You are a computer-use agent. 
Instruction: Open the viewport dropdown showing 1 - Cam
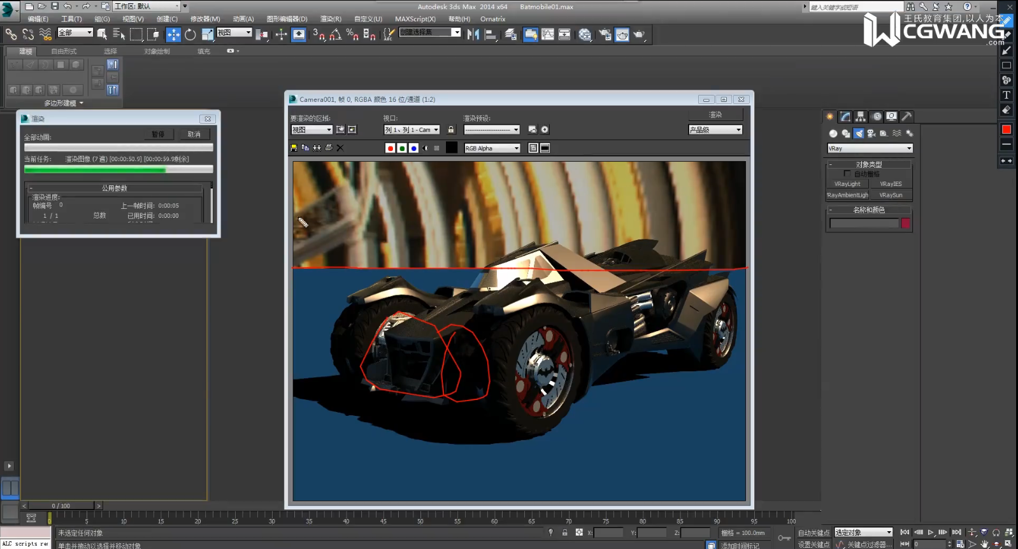click(x=412, y=129)
